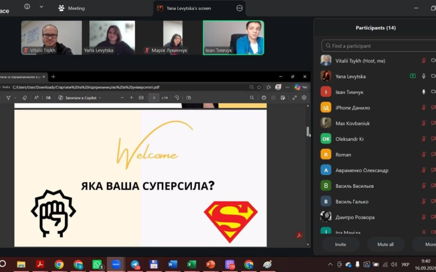
Task: Open Yana Levytska's screen options menu
Action: point(239,8)
